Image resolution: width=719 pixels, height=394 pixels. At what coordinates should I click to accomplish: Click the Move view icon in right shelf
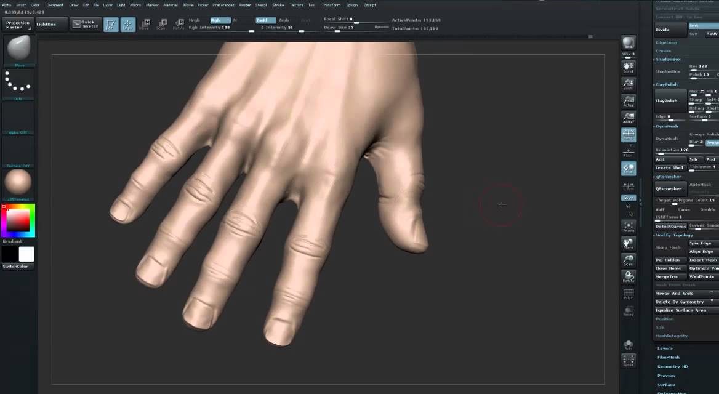coord(629,244)
